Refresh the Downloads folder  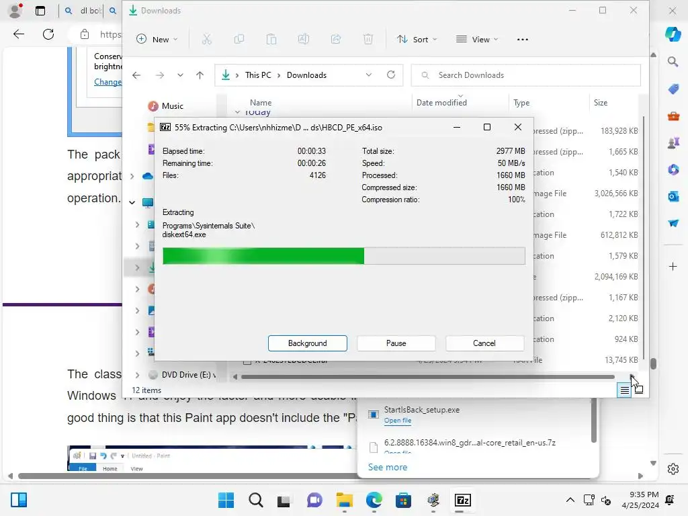[x=391, y=75]
